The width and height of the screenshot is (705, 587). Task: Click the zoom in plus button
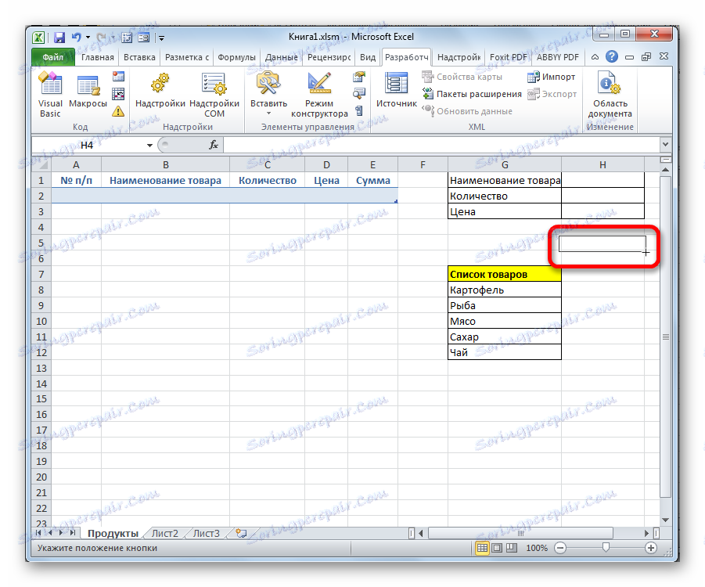pyautogui.click(x=650, y=548)
